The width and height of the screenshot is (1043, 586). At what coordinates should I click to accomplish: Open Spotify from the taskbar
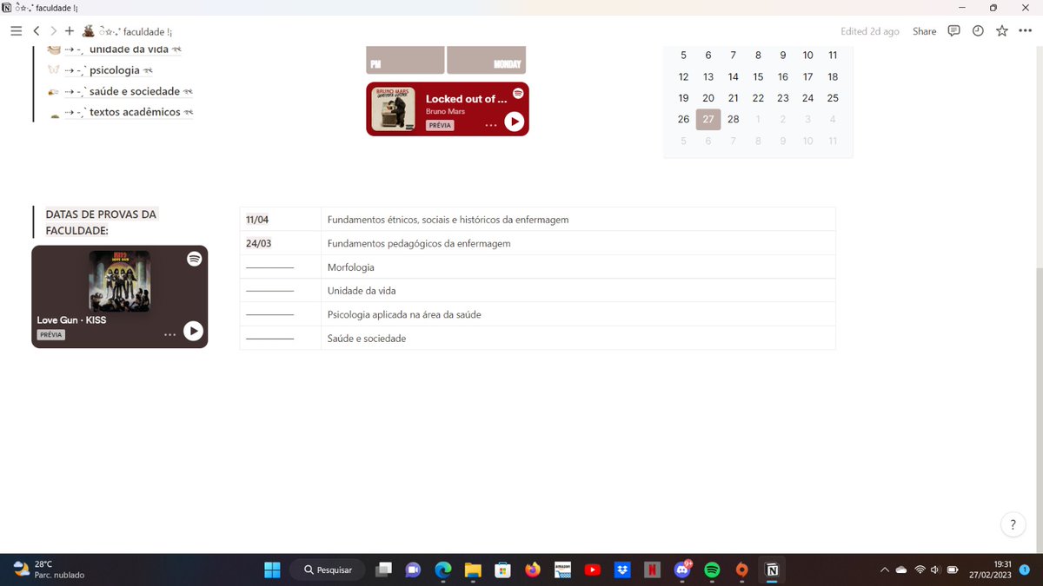point(712,570)
